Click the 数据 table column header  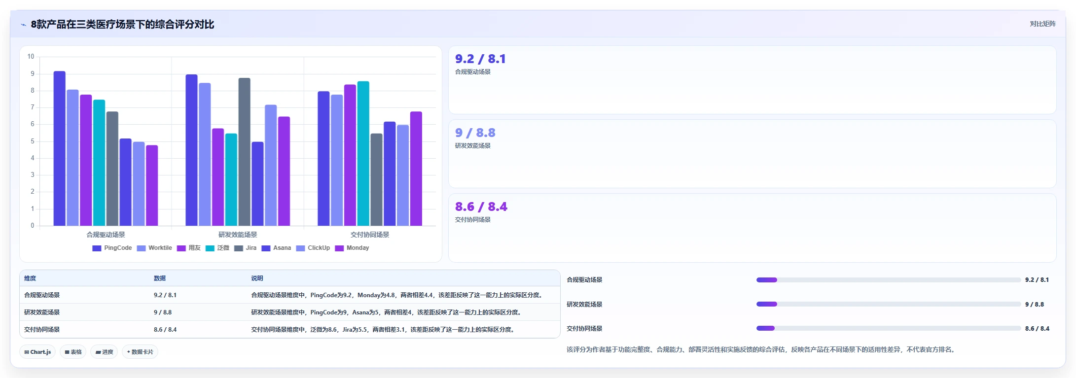pos(160,278)
